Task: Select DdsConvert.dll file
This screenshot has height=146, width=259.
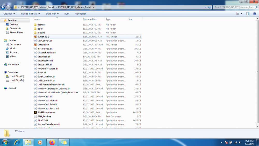Action: pos(45,41)
